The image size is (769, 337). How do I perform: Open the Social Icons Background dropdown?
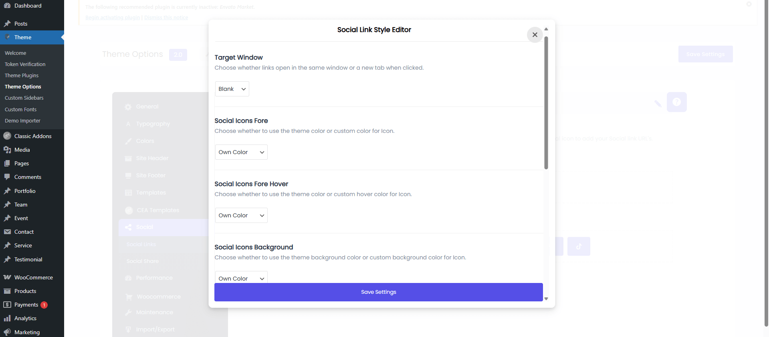241,278
